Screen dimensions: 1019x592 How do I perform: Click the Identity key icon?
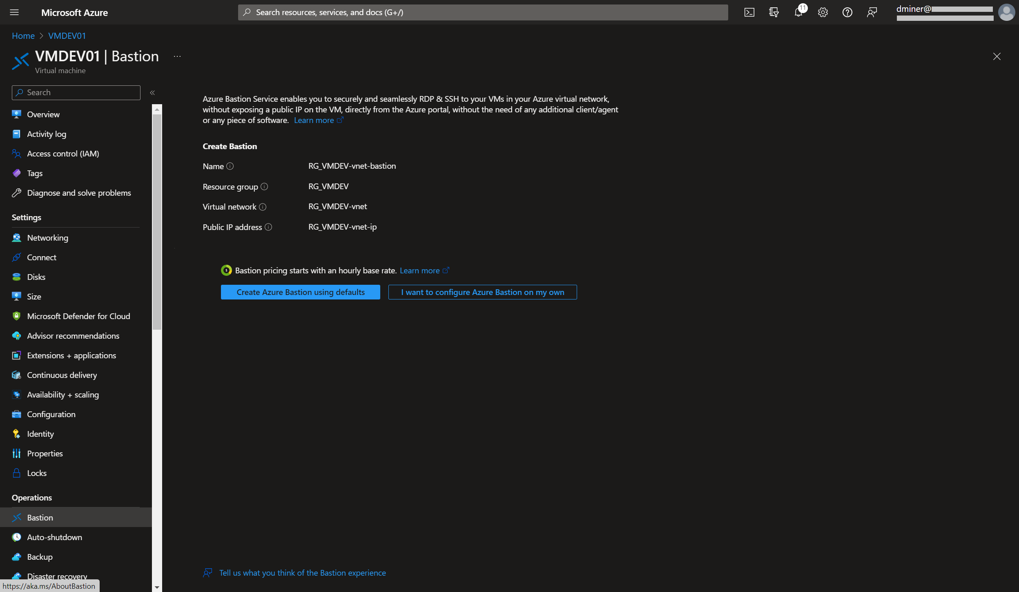tap(16, 434)
